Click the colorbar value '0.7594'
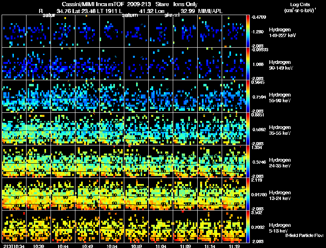The image size is (326, 248). (x=259, y=97)
